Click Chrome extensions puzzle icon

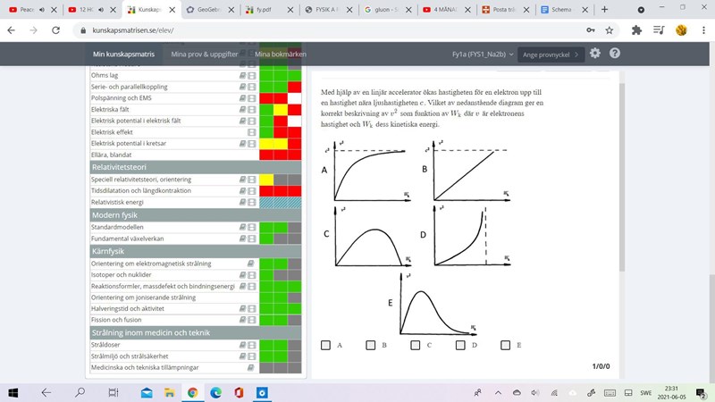[636, 29]
